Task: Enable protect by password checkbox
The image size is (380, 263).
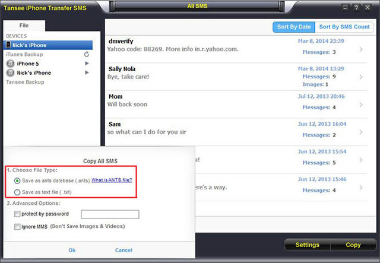Action: 17,214
